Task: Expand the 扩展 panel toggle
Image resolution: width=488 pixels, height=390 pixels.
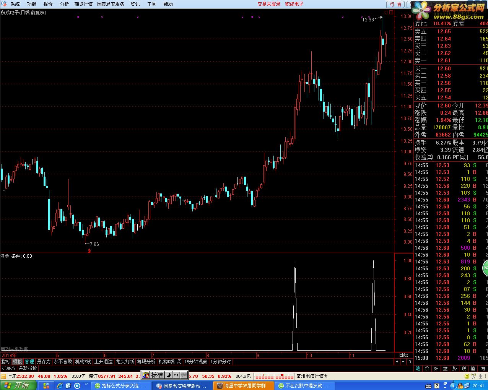Action: [8, 368]
